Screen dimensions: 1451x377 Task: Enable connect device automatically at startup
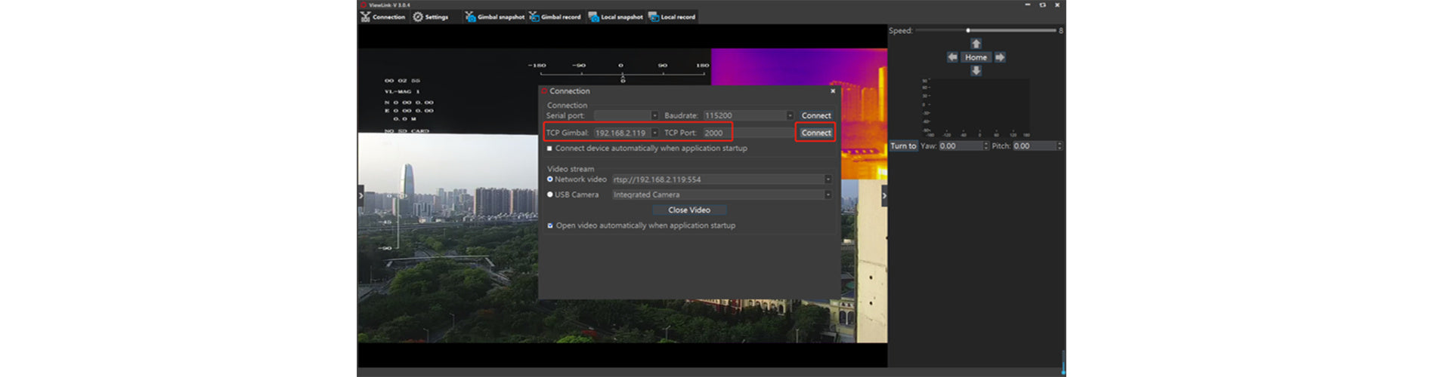(x=549, y=149)
